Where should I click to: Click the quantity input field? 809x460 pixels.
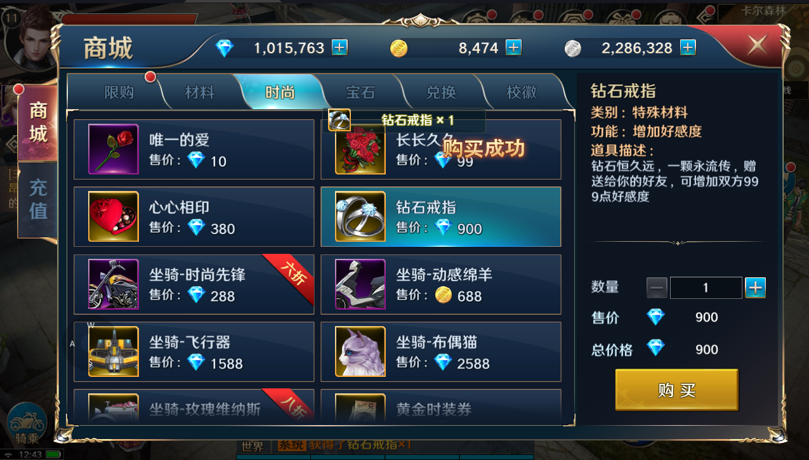706,287
